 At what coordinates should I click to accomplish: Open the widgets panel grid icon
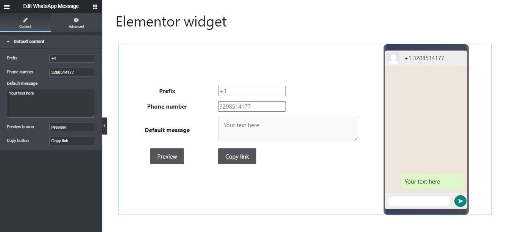click(94, 6)
